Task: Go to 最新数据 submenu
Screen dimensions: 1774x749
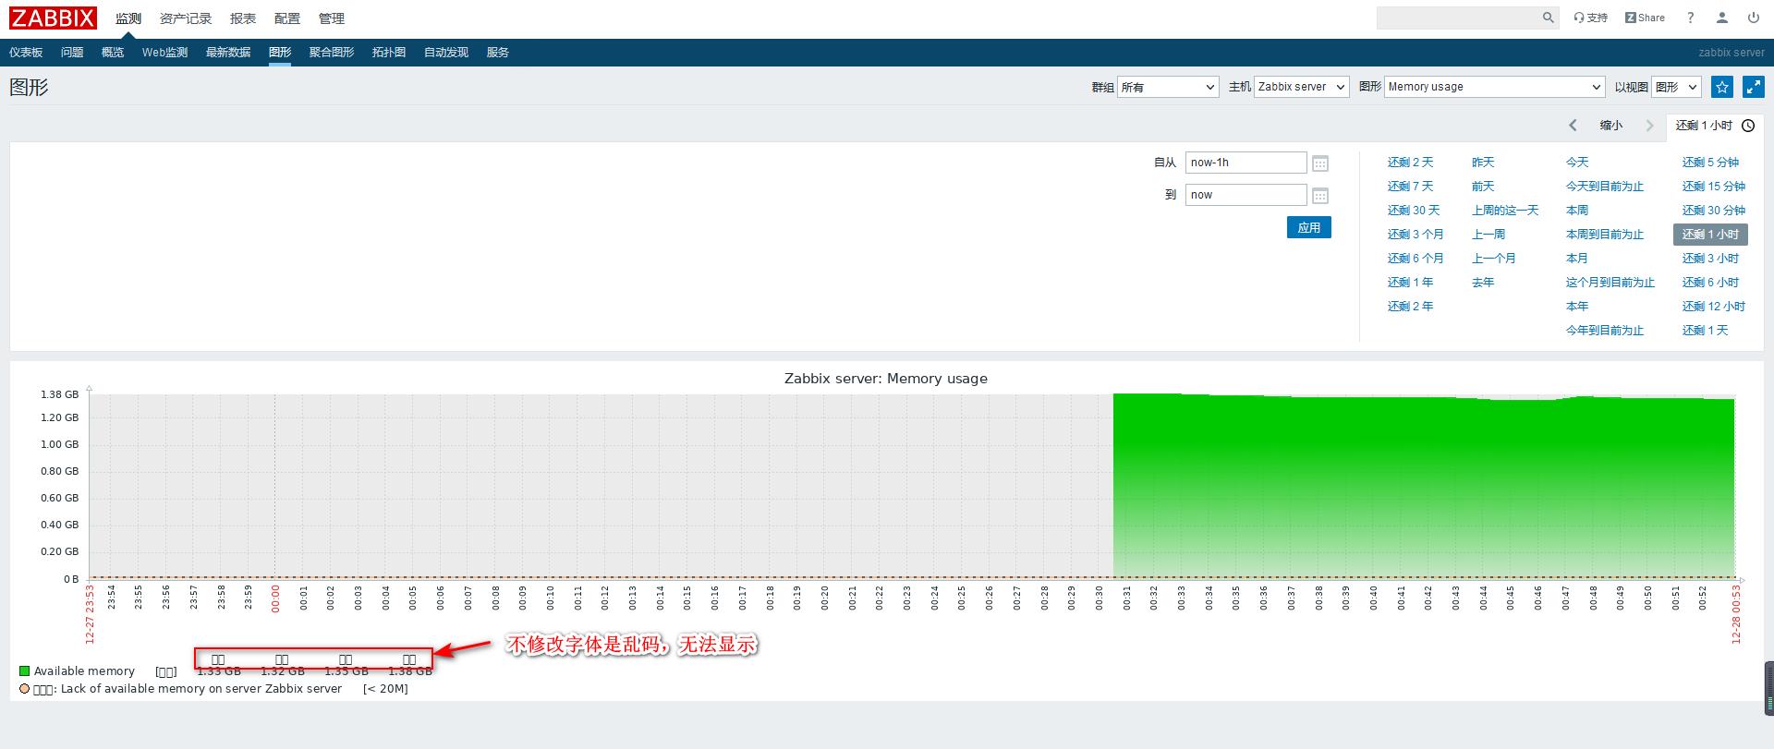Action: 228,53
